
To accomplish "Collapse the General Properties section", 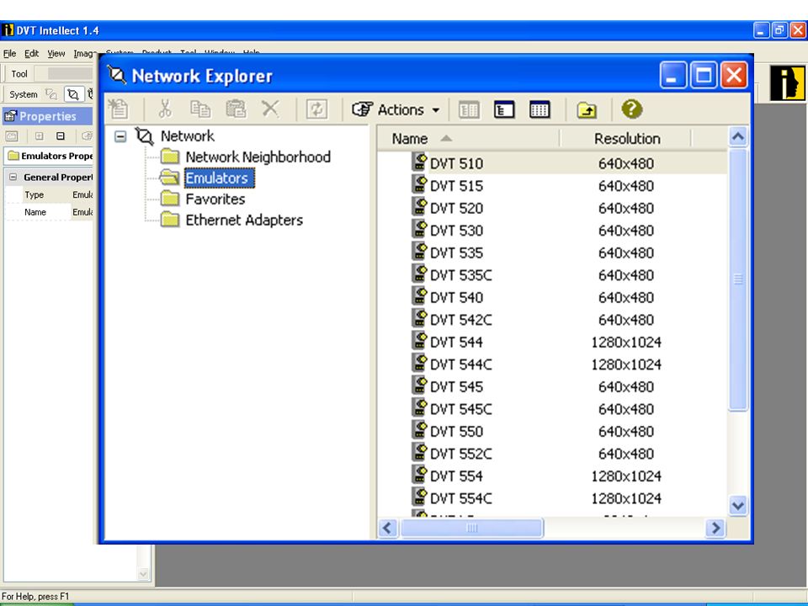I will (13, 178).
